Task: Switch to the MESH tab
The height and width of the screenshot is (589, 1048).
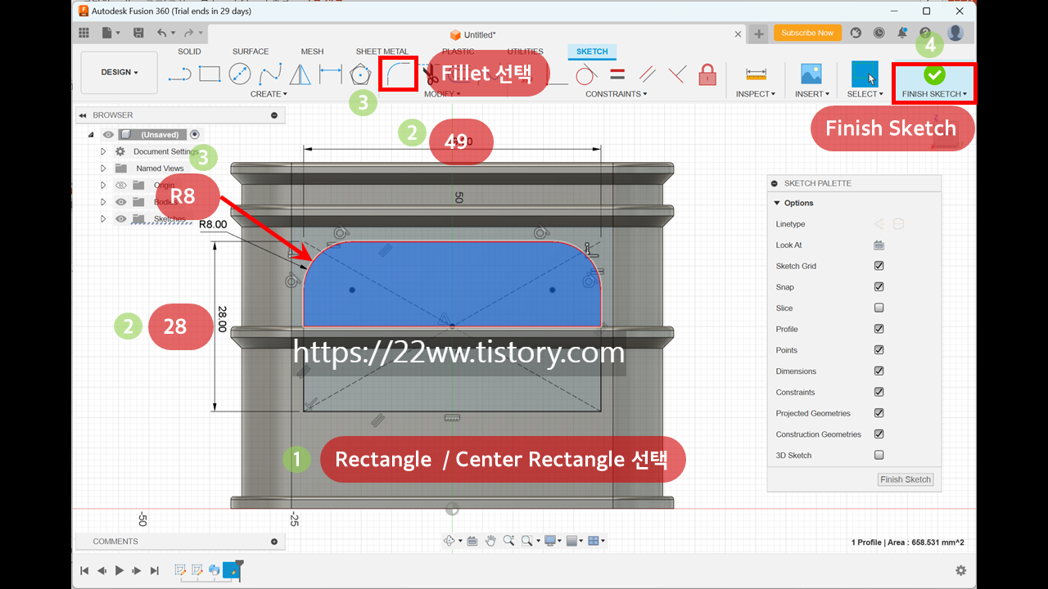Action: pos(312,52)
